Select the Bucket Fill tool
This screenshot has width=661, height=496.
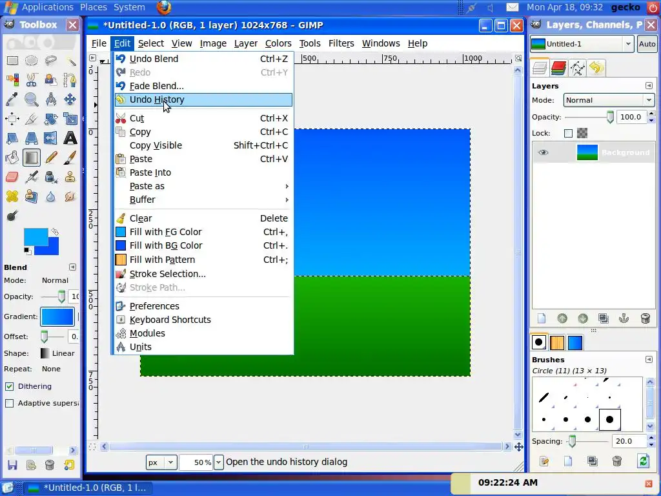pyautogui.click(x=12, y=158)
